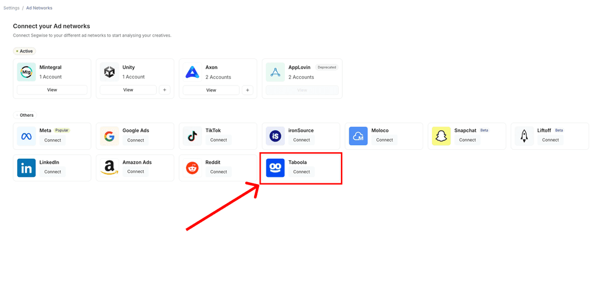
Task: Connect the Reddit network
Action: click(218, 172)
